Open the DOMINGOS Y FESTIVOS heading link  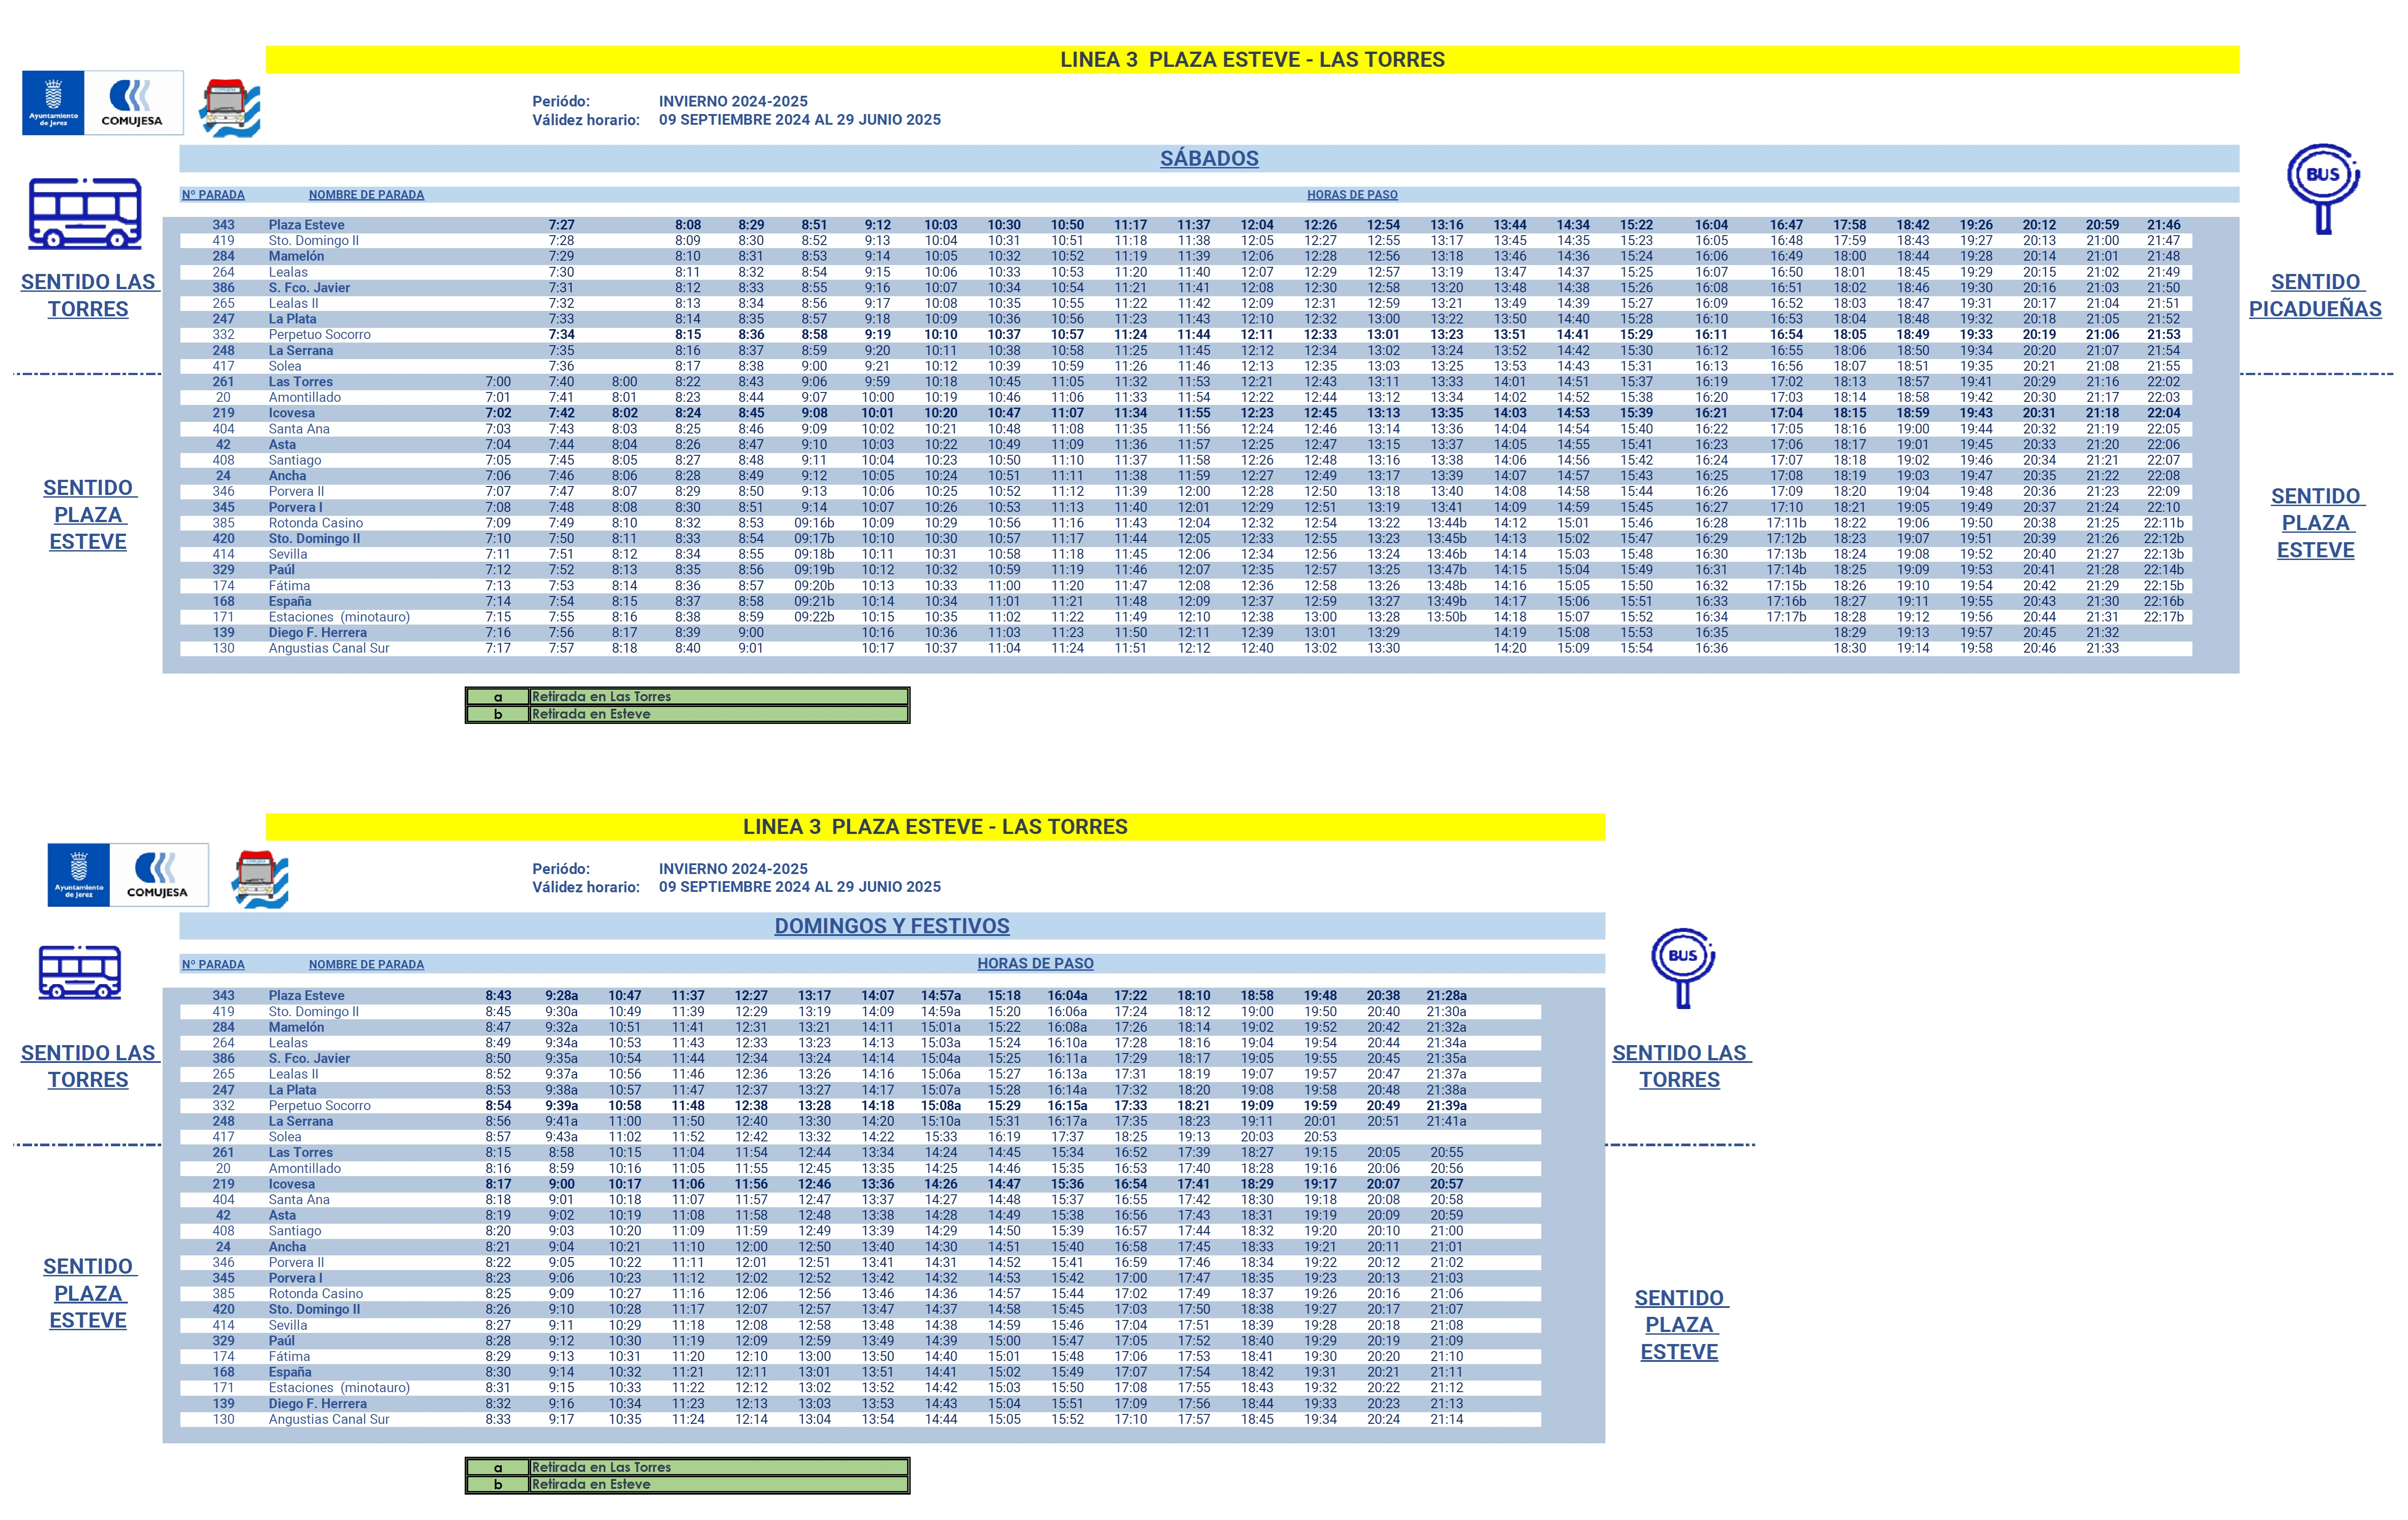[x=892, y=926]
